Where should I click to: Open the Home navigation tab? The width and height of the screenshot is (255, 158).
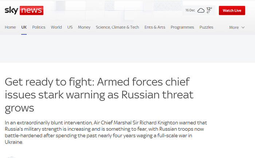(x=10, y=27)
